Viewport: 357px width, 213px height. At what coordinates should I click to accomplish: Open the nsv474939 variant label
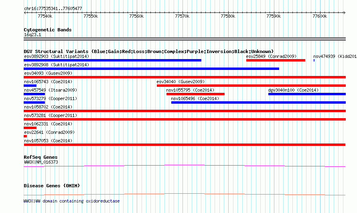[x=335, y=56]
